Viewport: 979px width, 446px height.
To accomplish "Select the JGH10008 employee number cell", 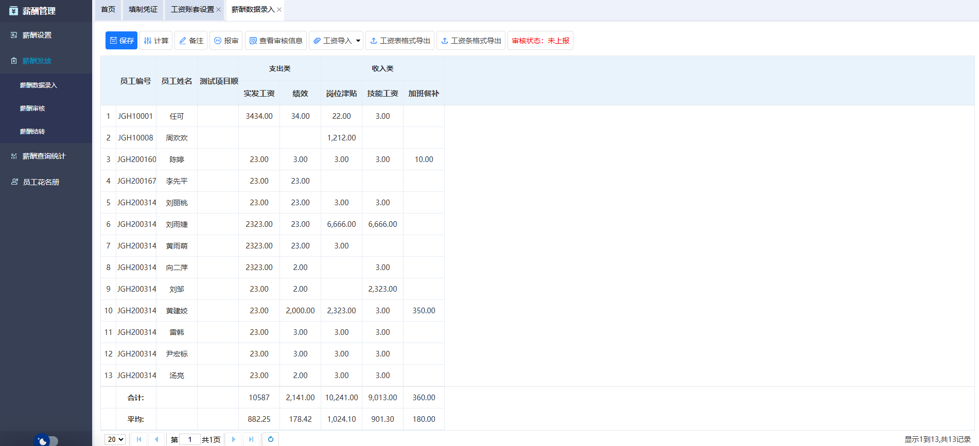I will point(135,138).
